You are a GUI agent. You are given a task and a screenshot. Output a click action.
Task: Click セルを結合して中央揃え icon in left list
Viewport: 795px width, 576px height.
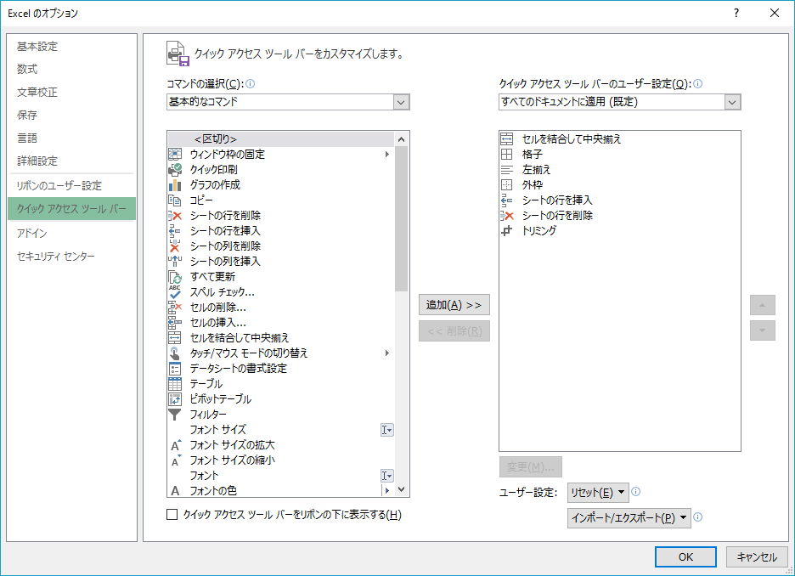point(174,337)
